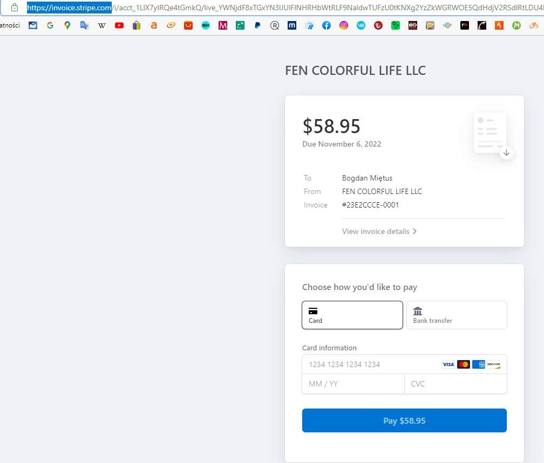Image resolution: width=544 pixels, height=463 pixels.
Task: Click the CVC input field
Action: pyautogui.click(x=455, y=384)
